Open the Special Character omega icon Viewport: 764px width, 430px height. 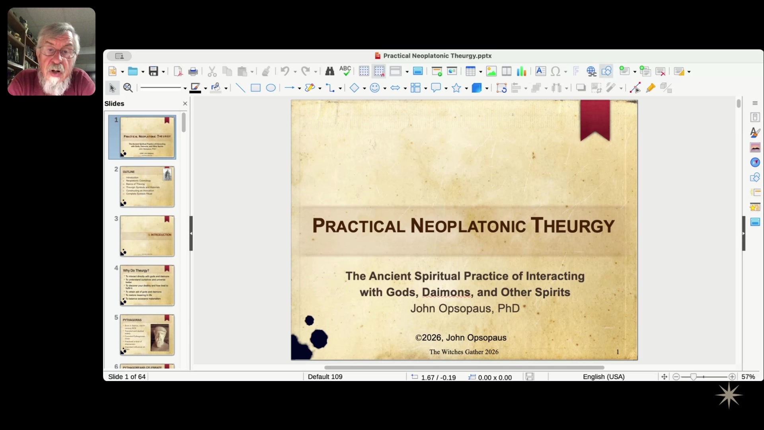[x=555, y=72]
